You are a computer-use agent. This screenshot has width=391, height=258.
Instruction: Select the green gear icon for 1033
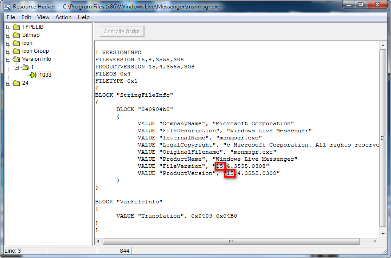(x=33, y=75)
